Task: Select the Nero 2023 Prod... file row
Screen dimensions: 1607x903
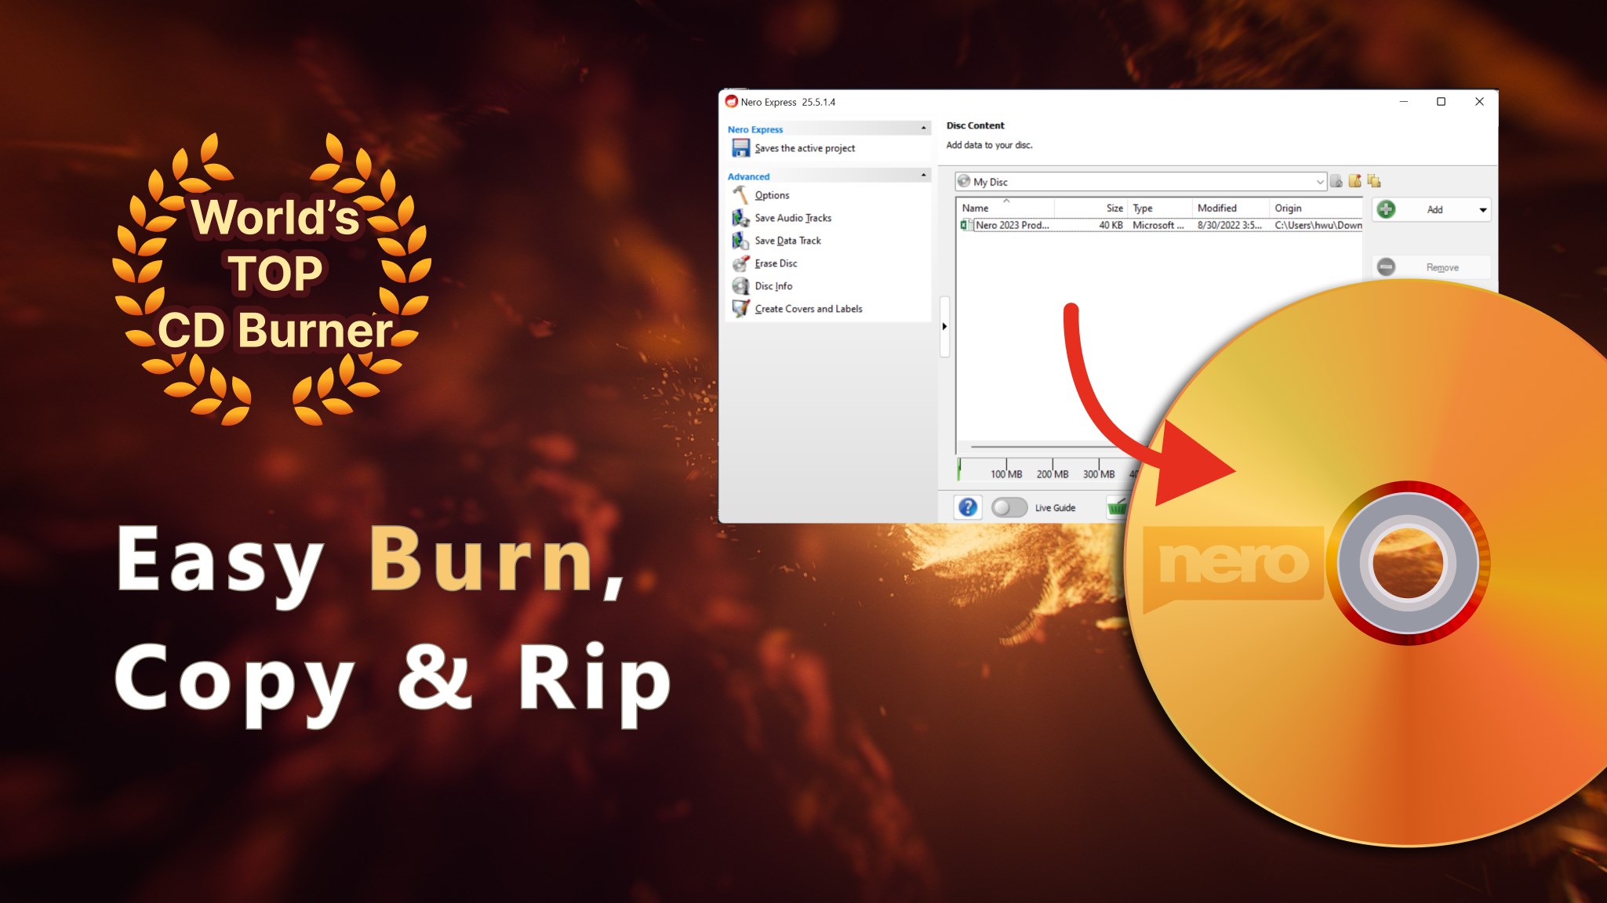Action: click(1012, 225)
